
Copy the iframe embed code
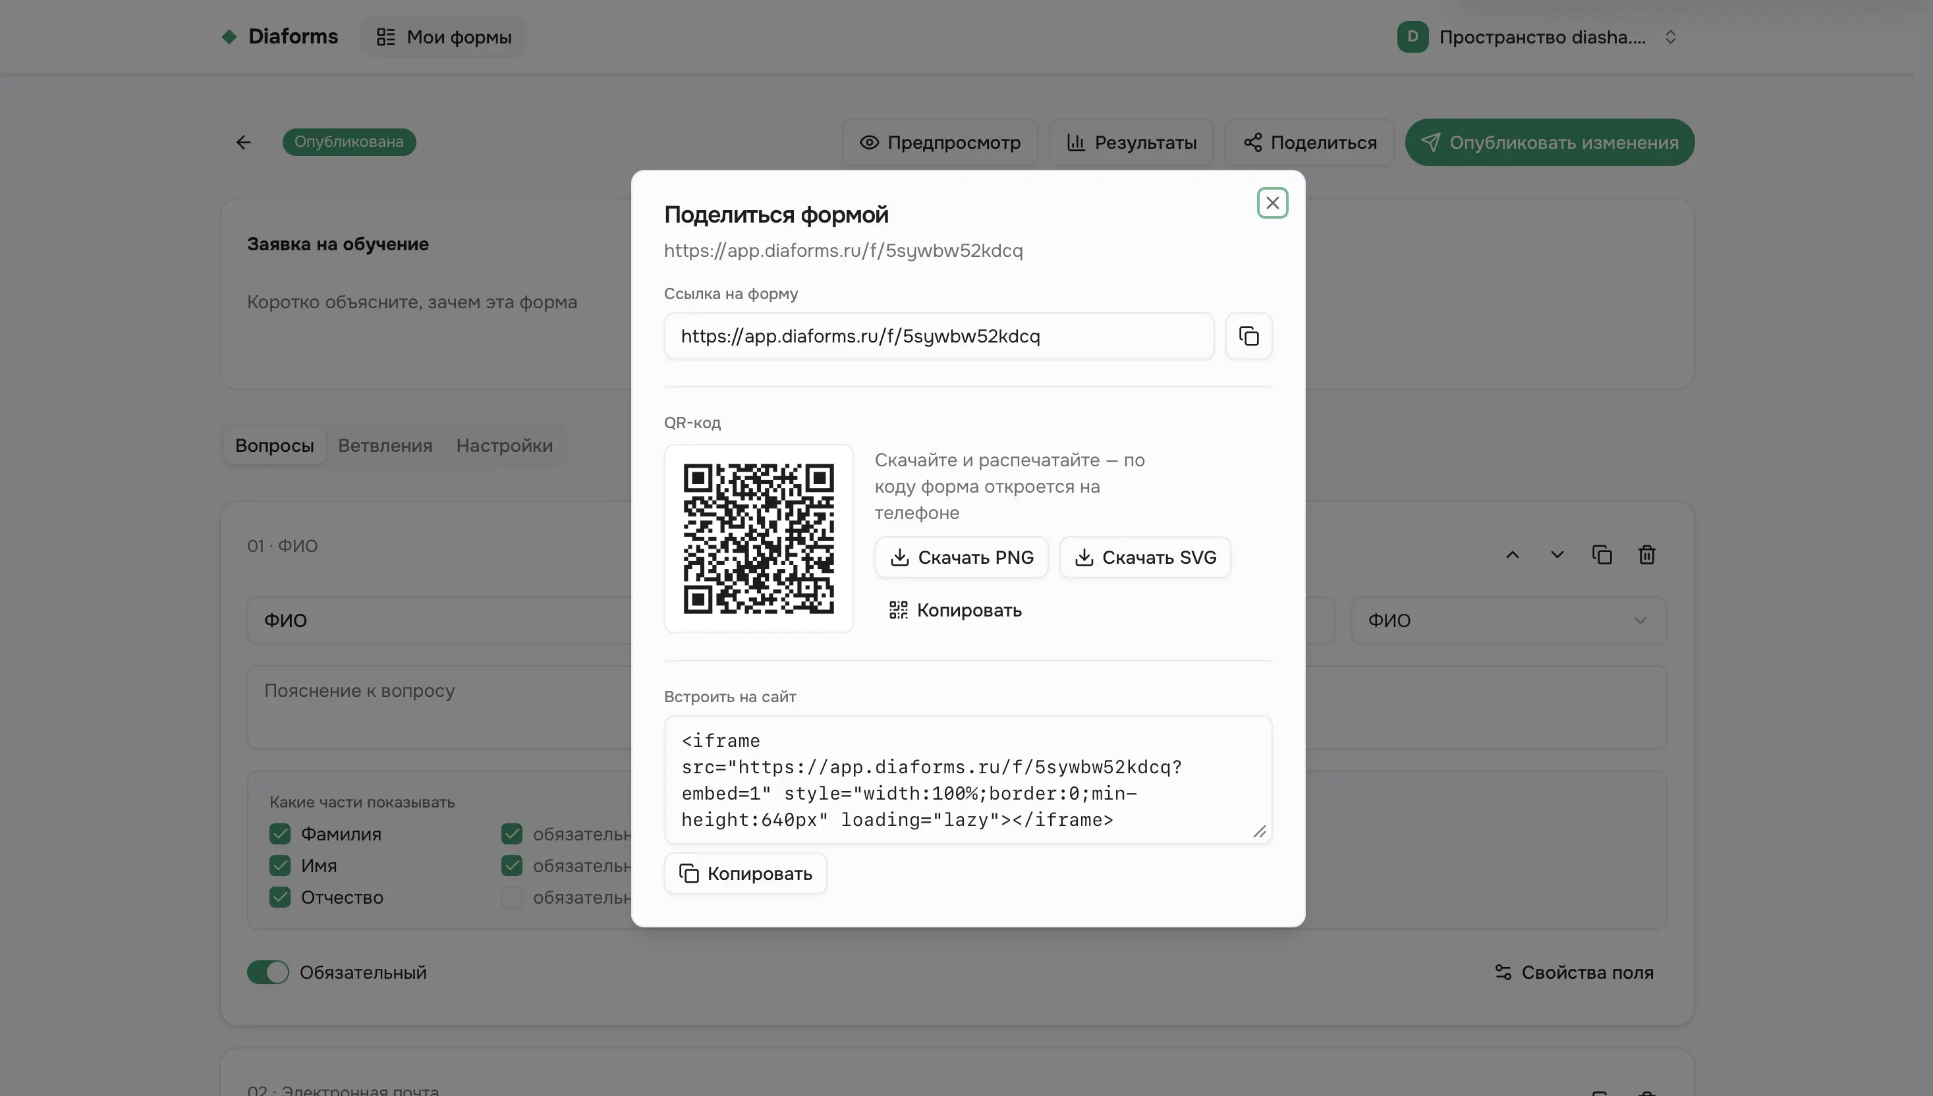point(745,873)
